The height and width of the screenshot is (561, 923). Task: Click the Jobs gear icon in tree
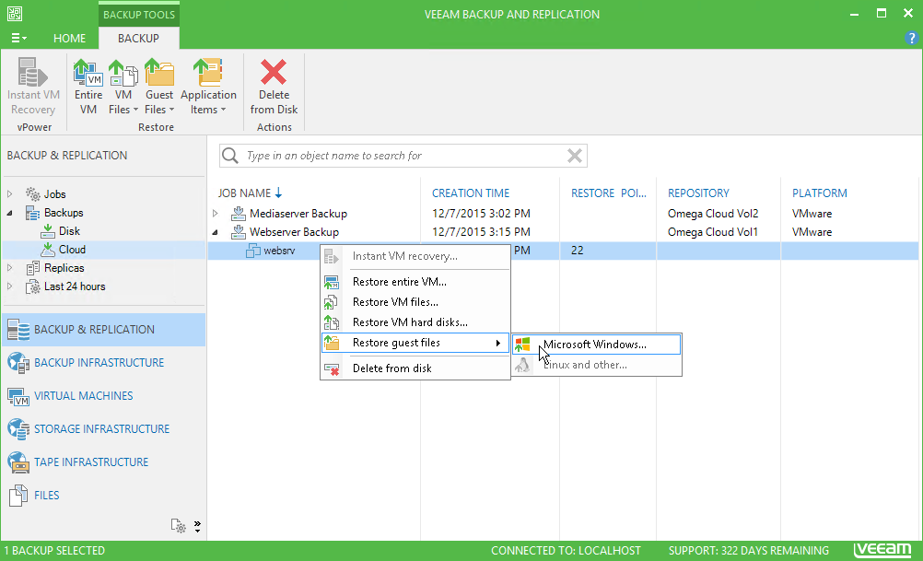[x=33, y=193]
